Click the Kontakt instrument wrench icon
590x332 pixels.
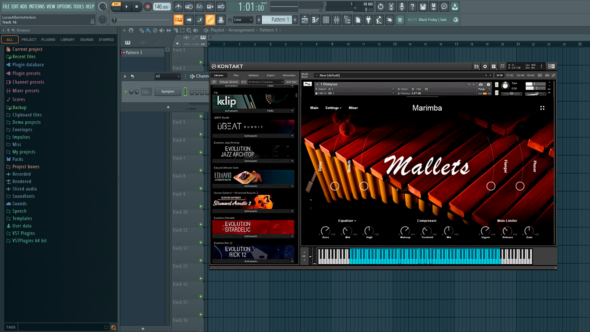click(x=307, y=84)
